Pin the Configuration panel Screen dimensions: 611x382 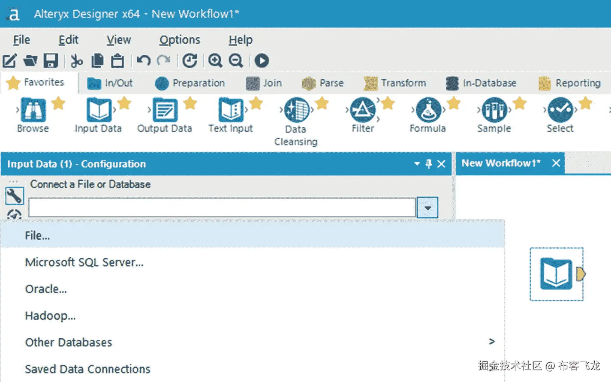pos(428,164)
